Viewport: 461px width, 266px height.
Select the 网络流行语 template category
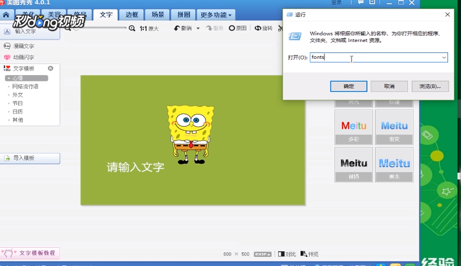pyautogui.click(x=25, y=87)
